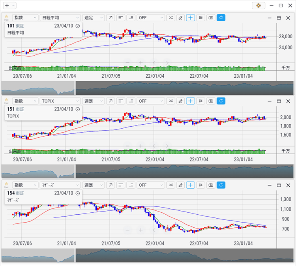Toggle crosshair cursor in マザーズ chart toolbar
Viewport: 296px width, 266px height.
191,185
